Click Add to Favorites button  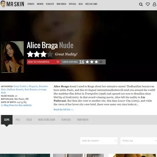pos(44,62)
